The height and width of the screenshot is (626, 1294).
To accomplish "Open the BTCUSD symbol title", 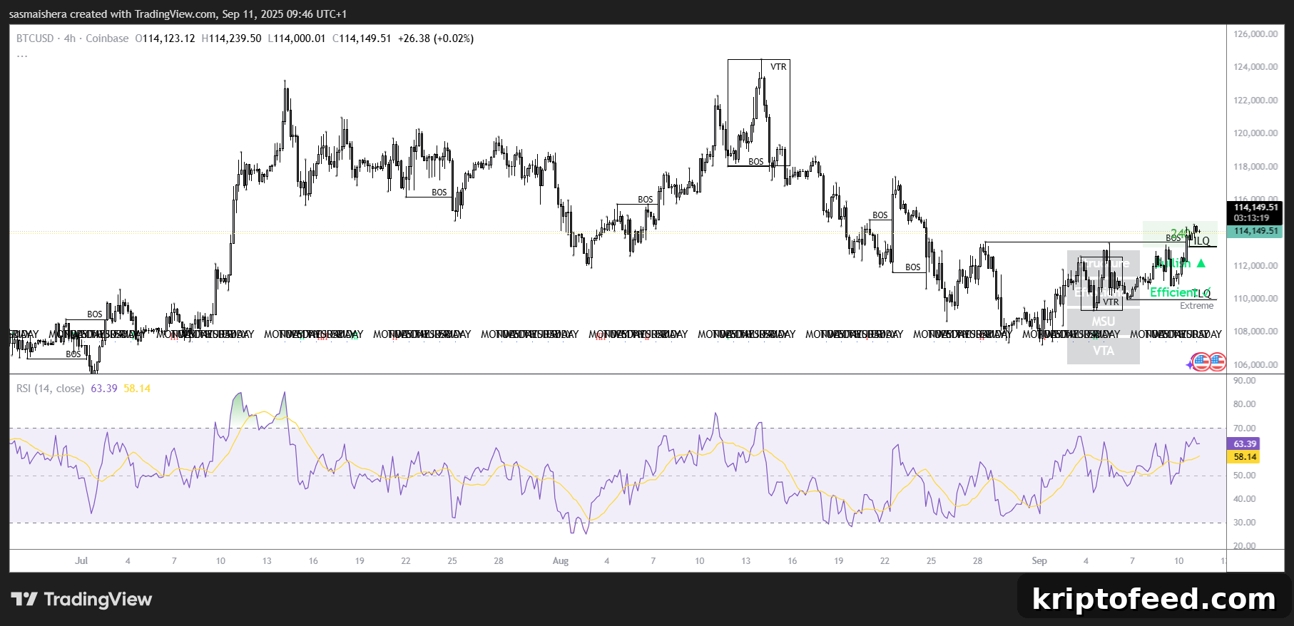I will [35, 39].
